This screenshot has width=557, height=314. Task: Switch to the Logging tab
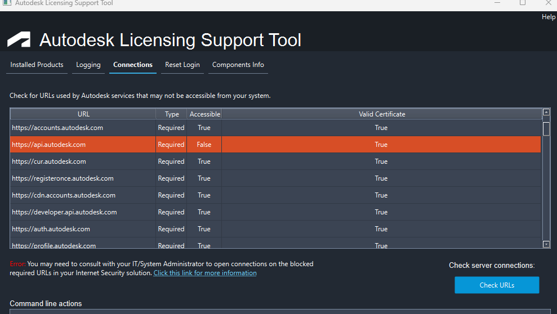coord(88,65)
